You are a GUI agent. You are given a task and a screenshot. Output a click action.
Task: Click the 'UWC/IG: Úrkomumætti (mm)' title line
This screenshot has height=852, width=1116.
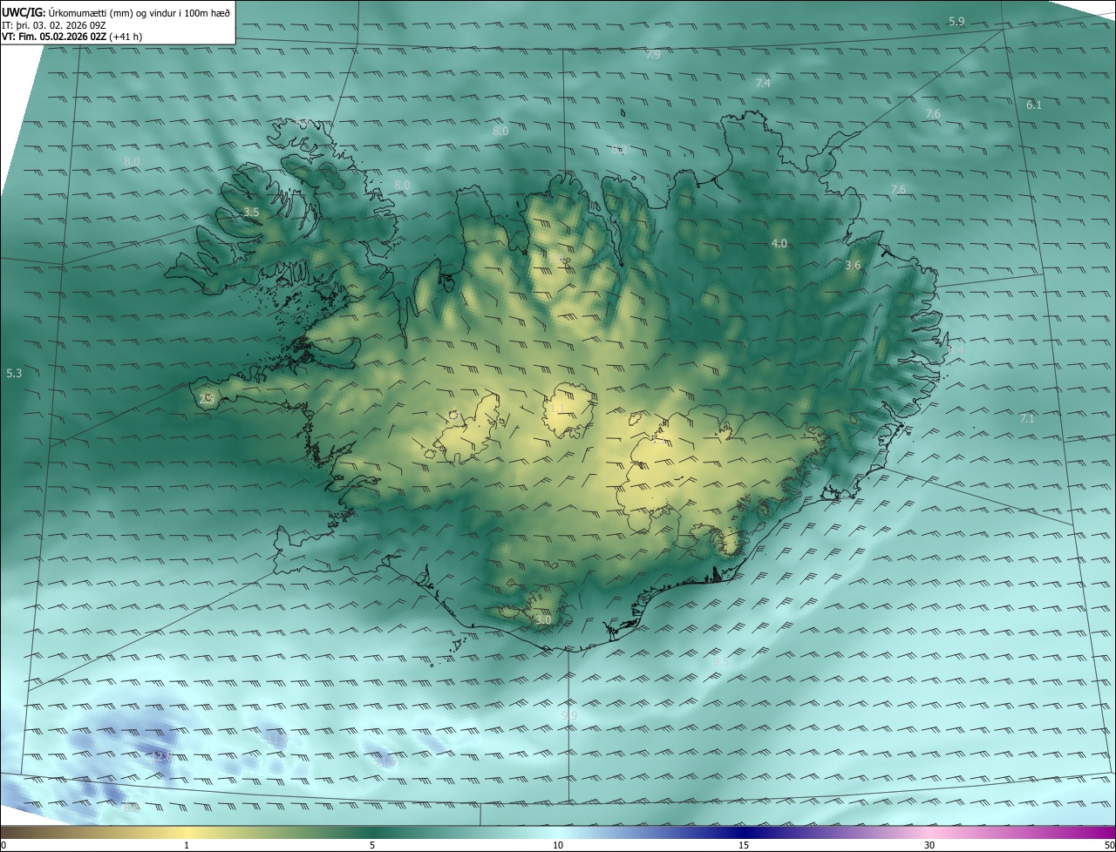tap(116, 11)
